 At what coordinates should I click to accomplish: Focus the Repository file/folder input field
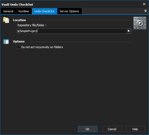72,31
